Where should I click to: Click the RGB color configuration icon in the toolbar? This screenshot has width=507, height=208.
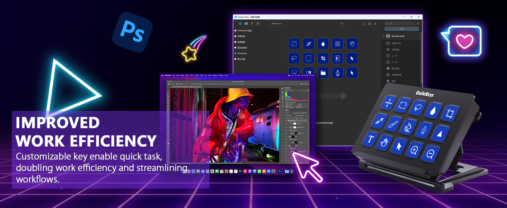pyautogui.click(x=369, y=24)
